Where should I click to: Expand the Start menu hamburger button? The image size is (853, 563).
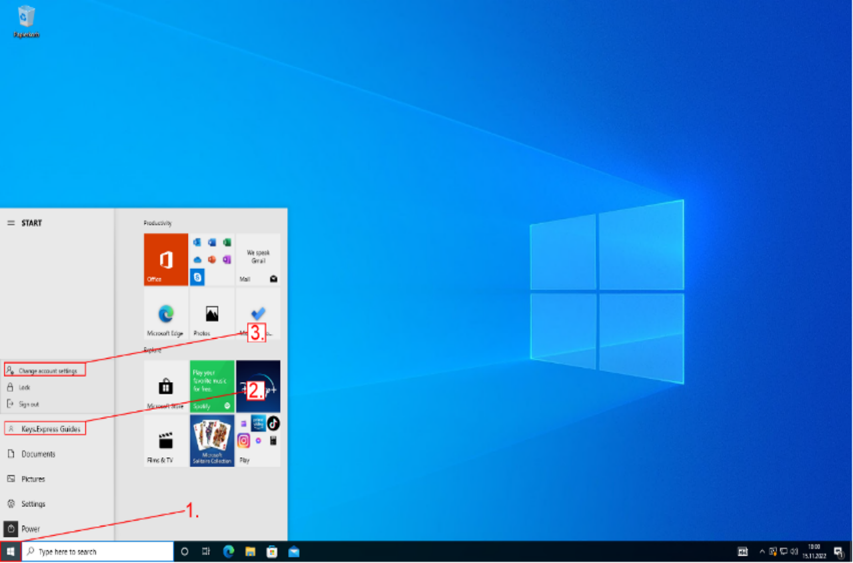click(11, 223)
